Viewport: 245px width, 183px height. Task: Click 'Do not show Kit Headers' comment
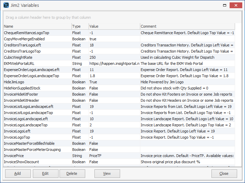pos(187,100)
